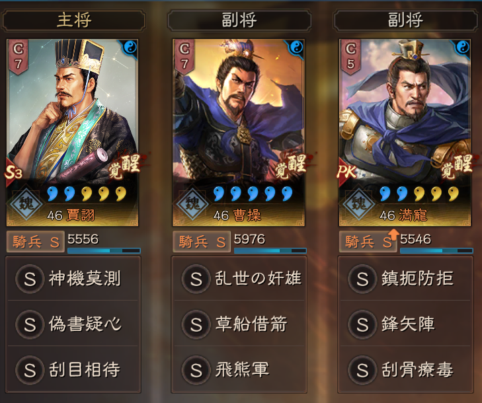Open the 曹操 general card portrait
Viewport: 482px width, 403px height.
[x=239, y=133]
